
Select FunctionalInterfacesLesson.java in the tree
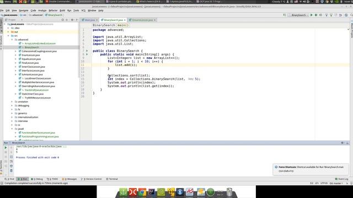(x=38, y=133)
